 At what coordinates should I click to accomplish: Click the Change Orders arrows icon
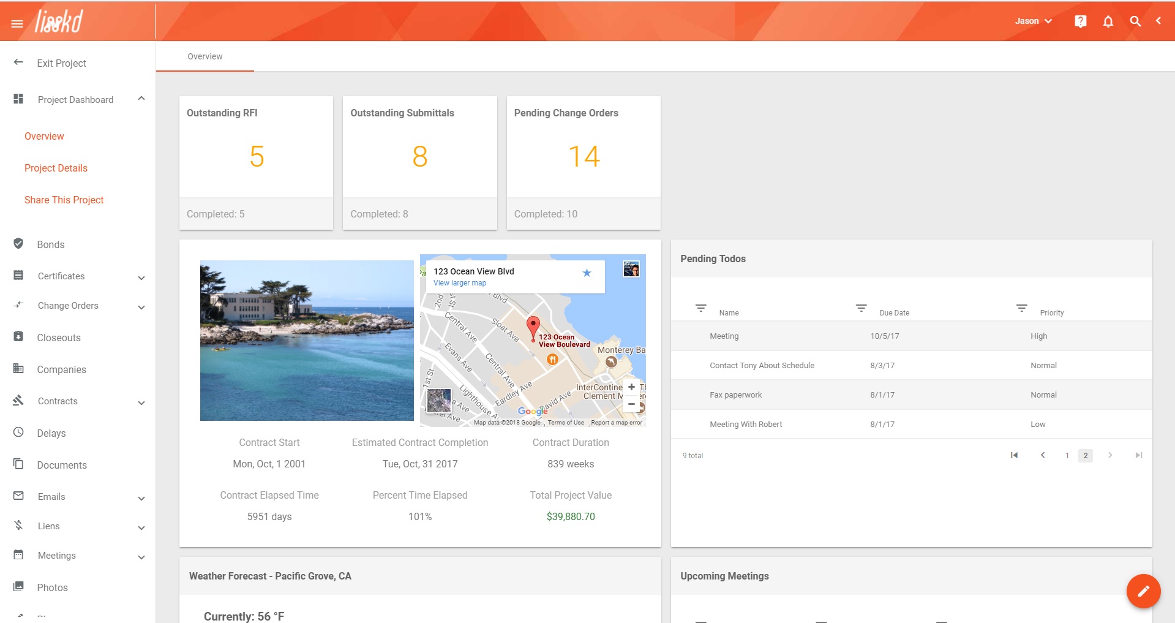tap(18, 304)
